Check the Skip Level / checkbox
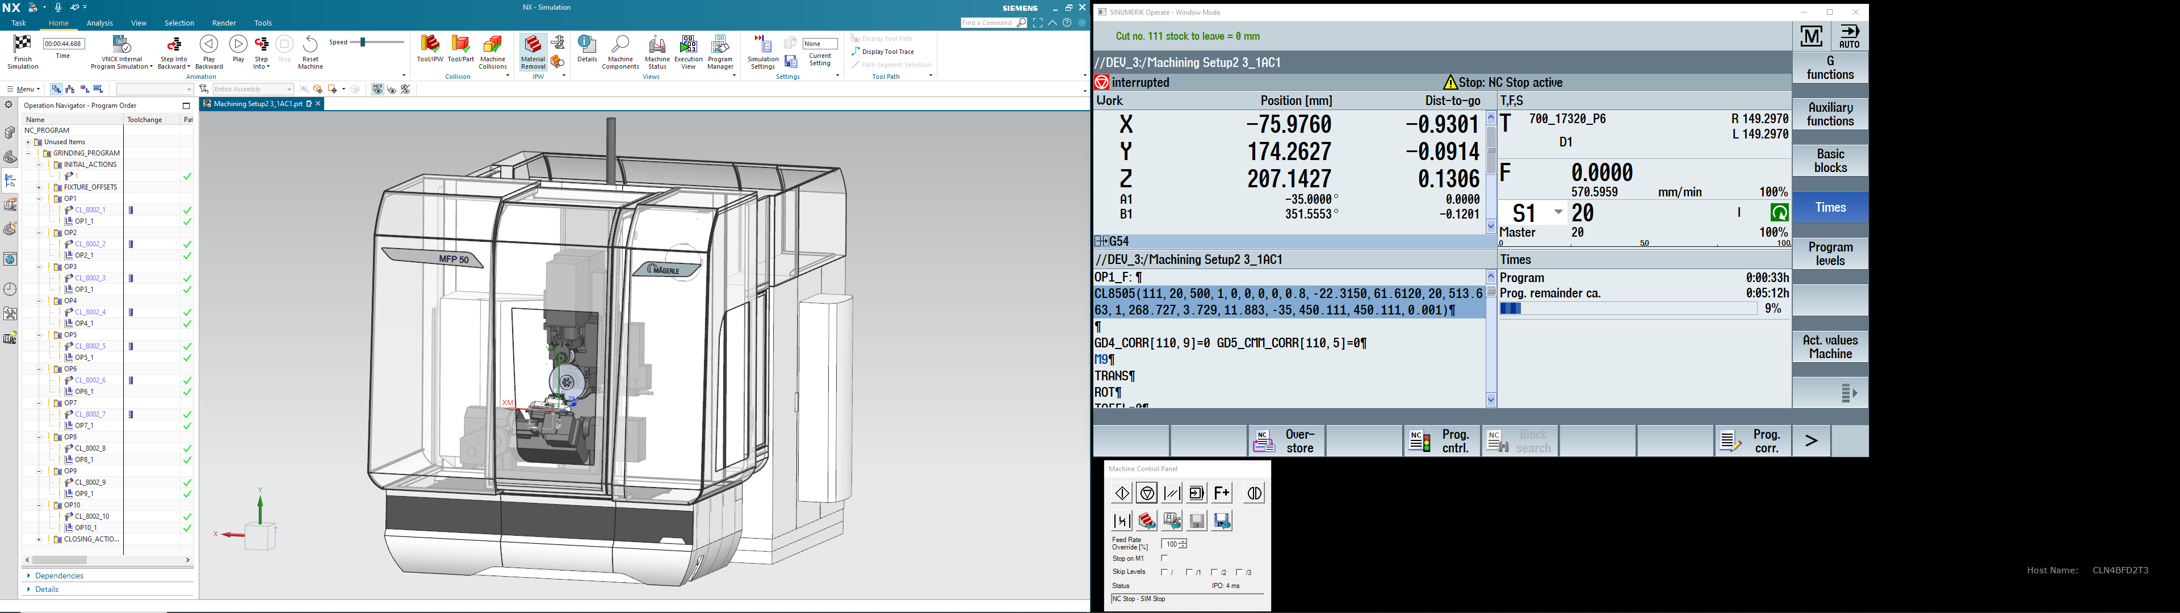 coord(1164,572)
